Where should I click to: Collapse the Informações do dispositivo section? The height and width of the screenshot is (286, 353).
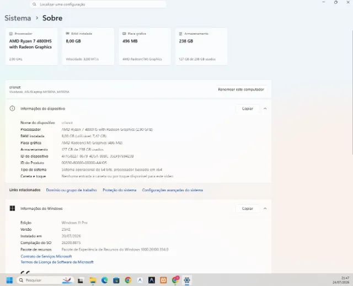265,108
